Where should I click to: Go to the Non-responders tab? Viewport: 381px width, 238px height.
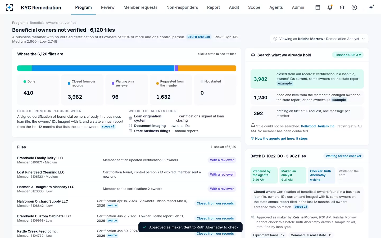point(182,7)
